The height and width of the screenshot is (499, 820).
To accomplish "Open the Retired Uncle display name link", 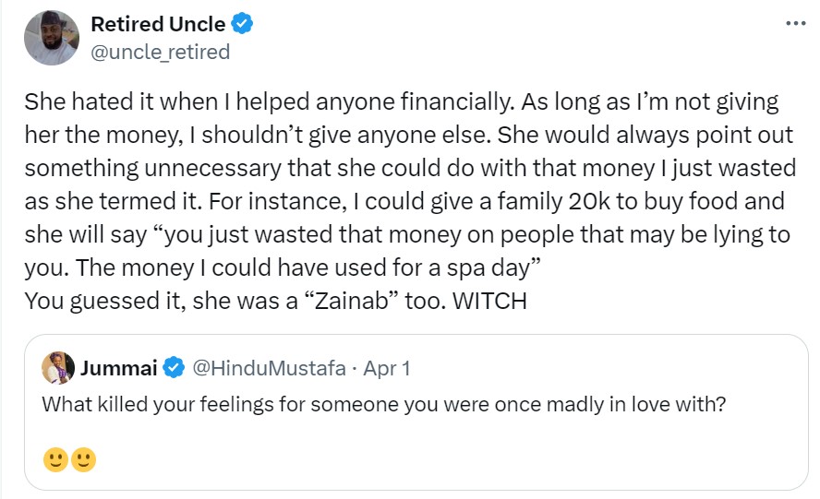I will tap(158, 25).
